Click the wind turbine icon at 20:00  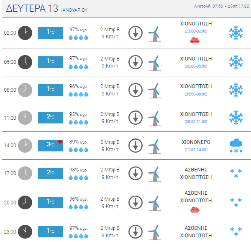click(x=155, y=203)
